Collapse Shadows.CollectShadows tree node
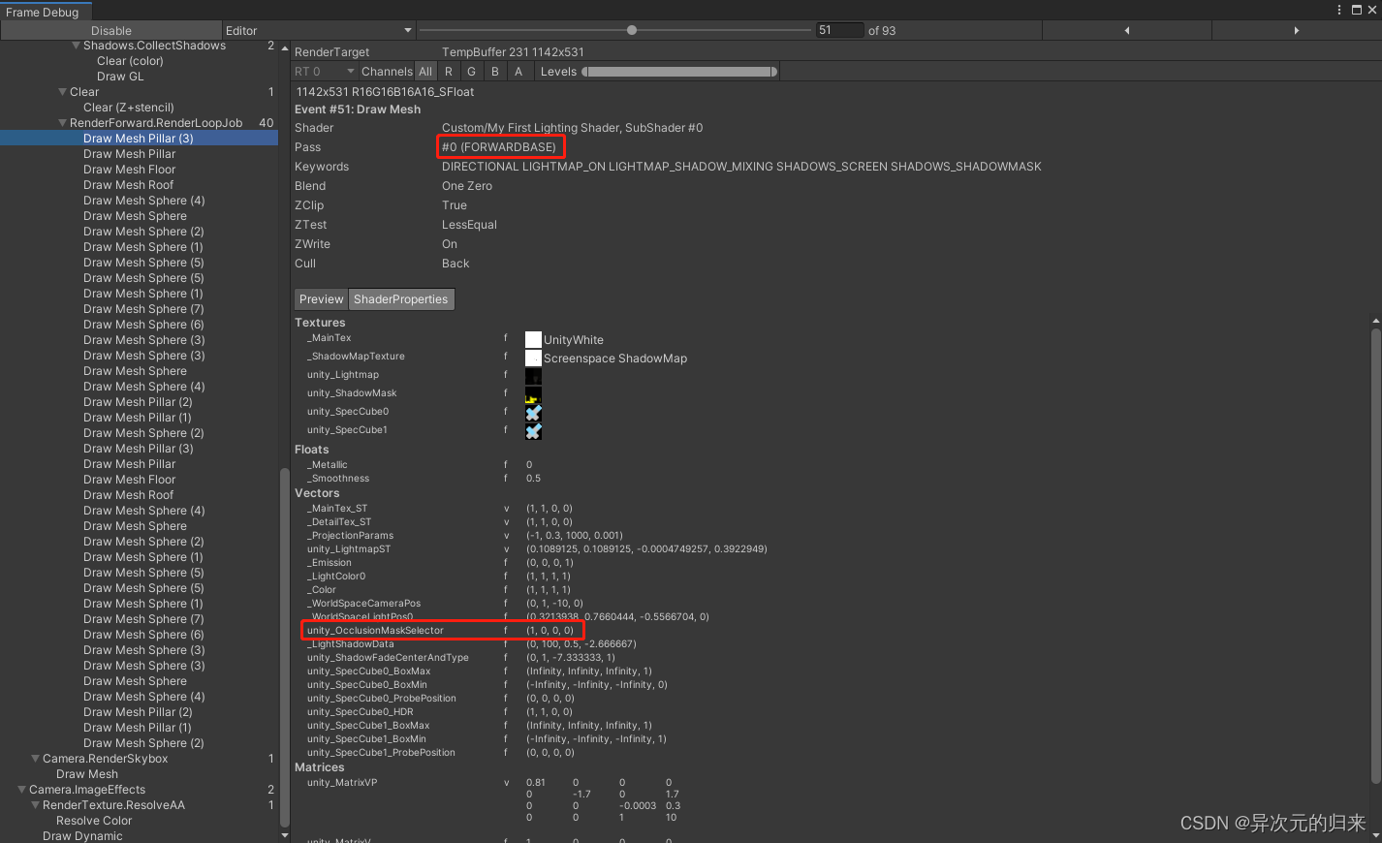Viewport: 1382px width, 843px height. [76, 46]
